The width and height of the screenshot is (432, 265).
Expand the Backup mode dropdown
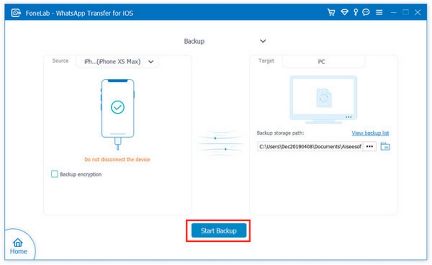(263, 41)
